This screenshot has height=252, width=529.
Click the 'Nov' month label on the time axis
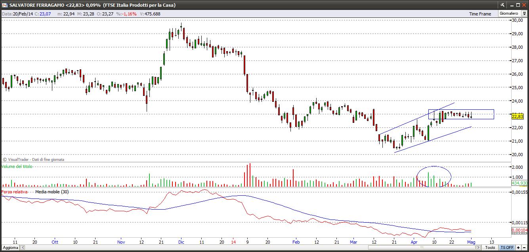coord(121,241)
